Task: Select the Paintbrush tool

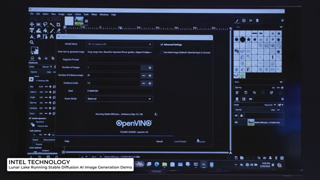Action: click(x=52, y=30)
